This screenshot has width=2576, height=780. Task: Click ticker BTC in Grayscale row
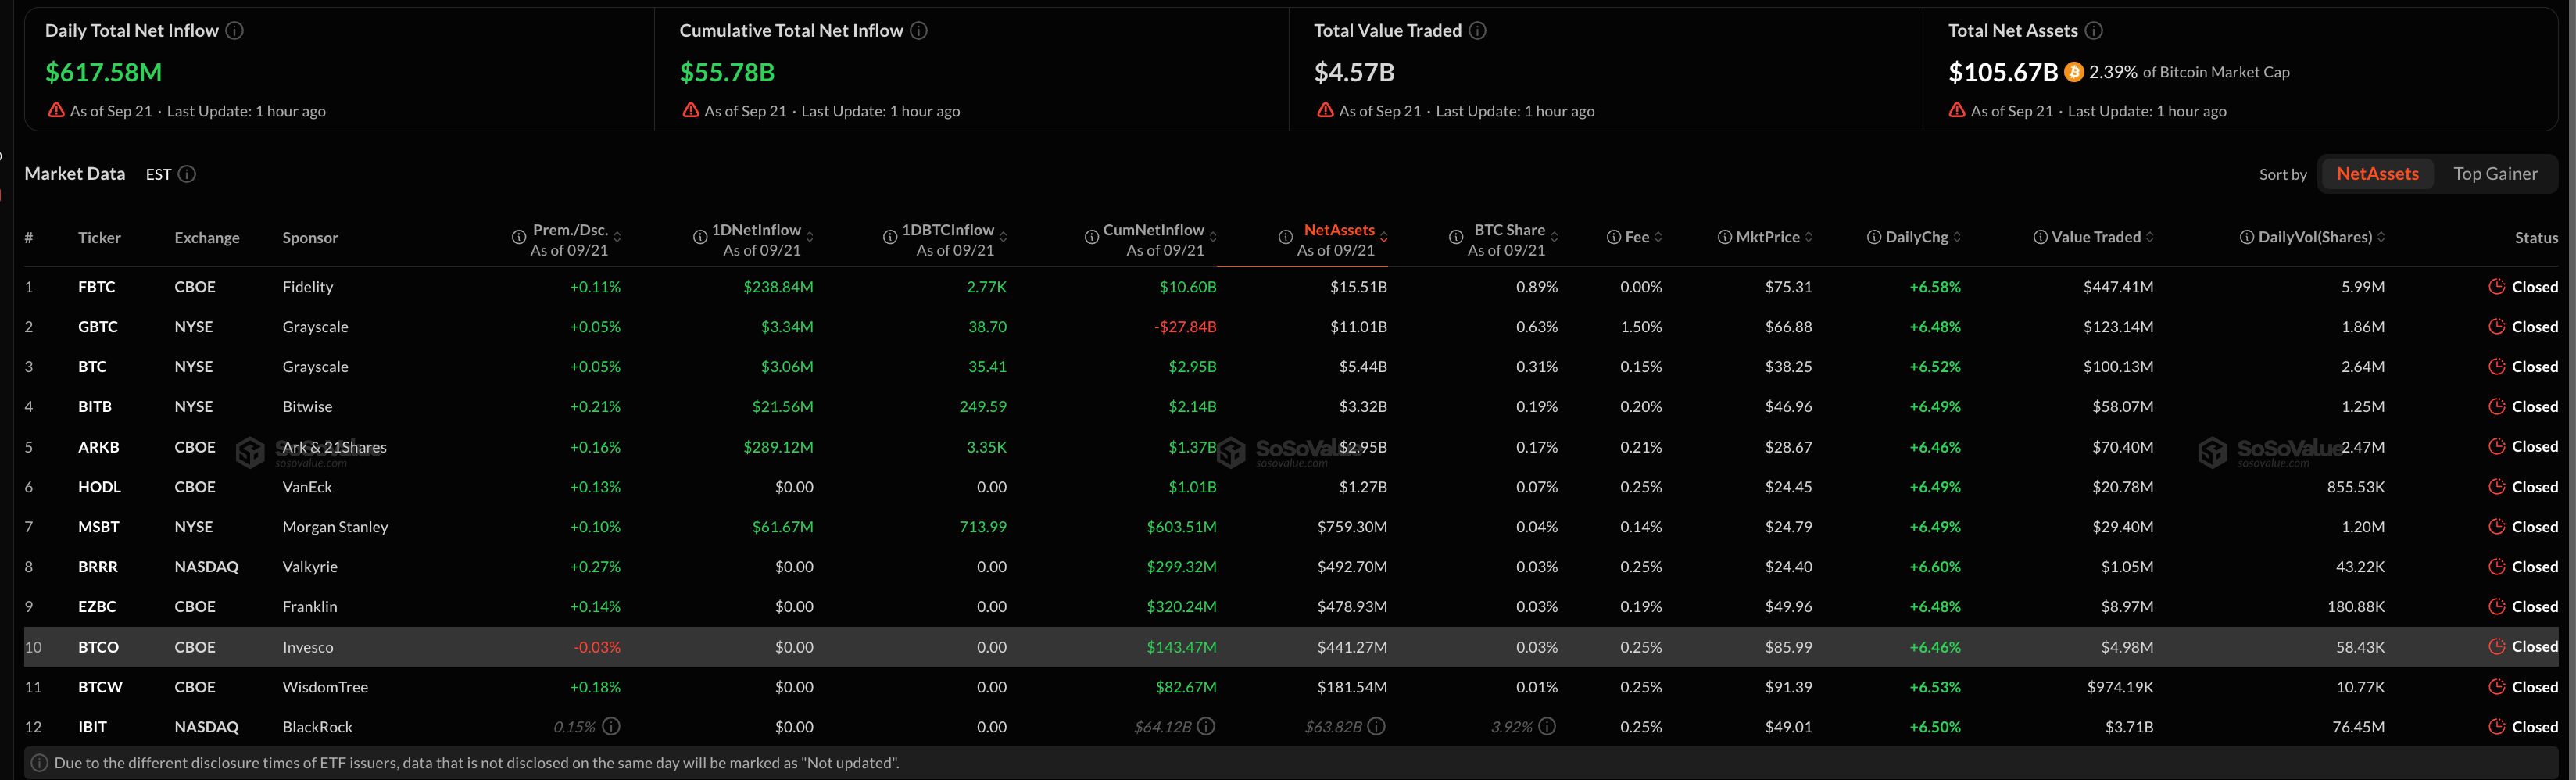point(92,367)
